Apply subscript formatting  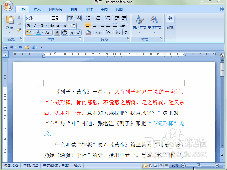click(59, 26)
